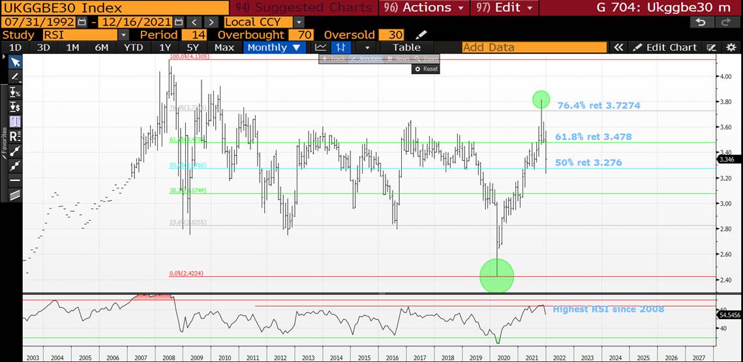Screen dimensions: 743x362
Task: Undo the last chart action
Action: tap(702, 22)
